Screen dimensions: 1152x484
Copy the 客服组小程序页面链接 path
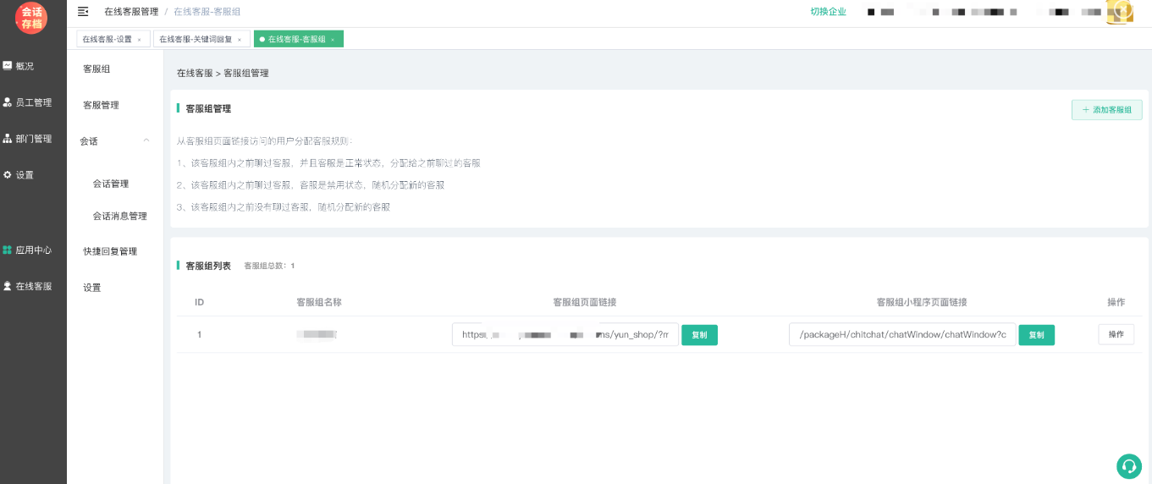tap(1036, 335)
